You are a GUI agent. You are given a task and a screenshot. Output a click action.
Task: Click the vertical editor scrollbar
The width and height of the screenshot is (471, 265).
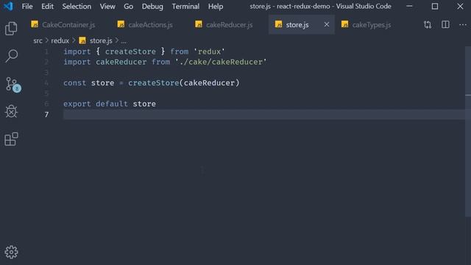[x=468, y=131]
